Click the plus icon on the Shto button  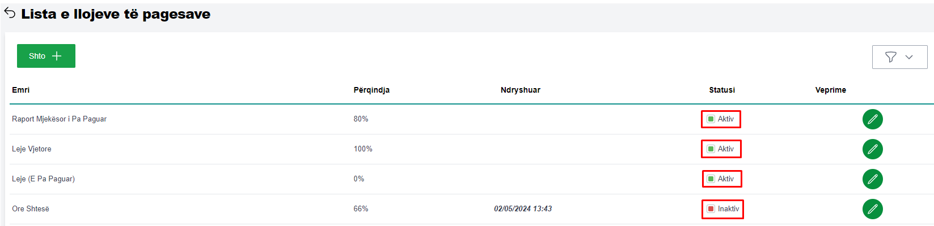click(57, 56)
